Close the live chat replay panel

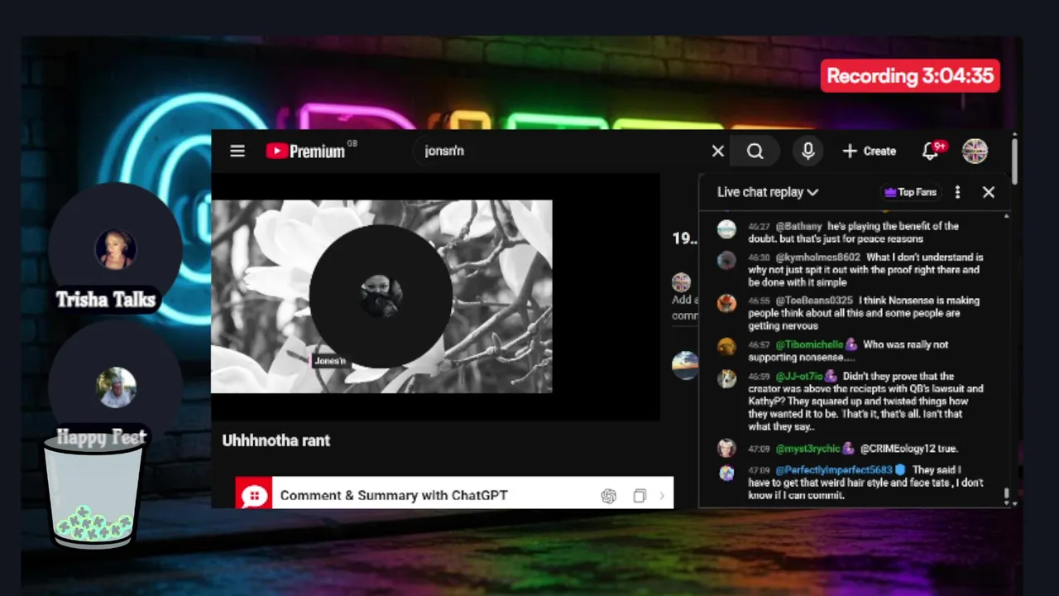tap(989, 192)
